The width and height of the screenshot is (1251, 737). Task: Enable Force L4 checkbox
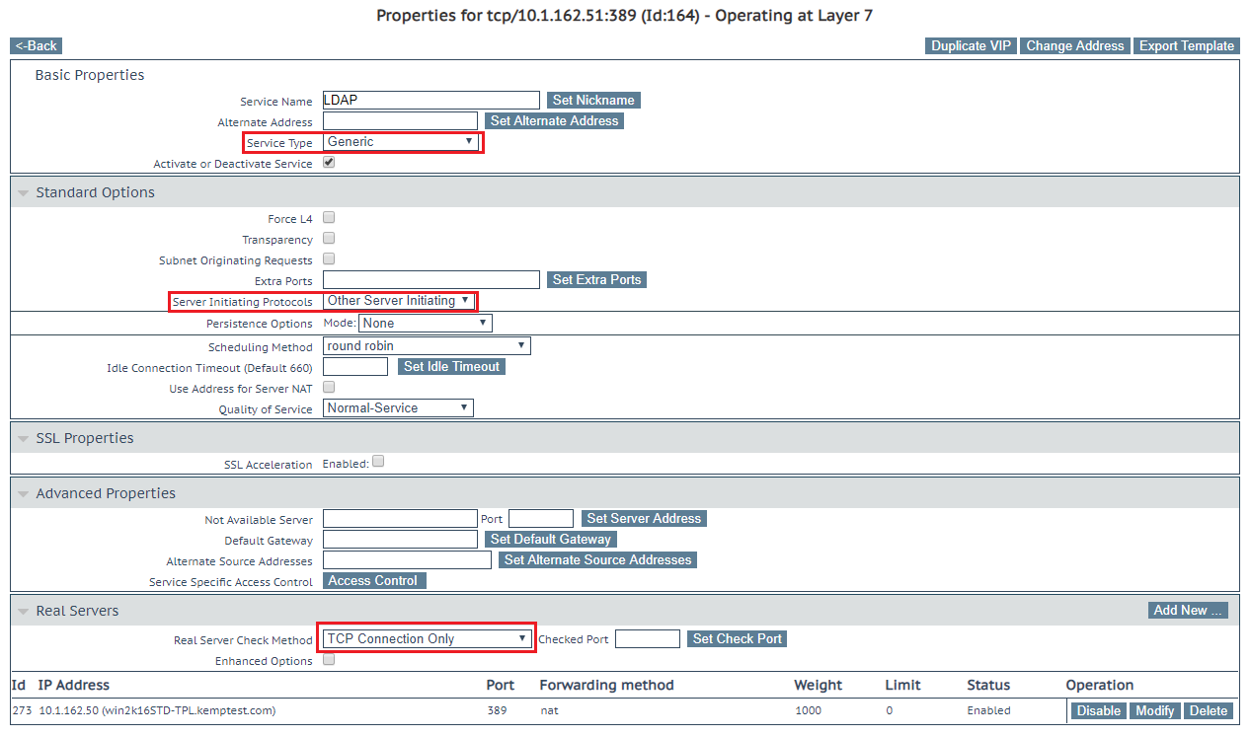coord(329,217)
